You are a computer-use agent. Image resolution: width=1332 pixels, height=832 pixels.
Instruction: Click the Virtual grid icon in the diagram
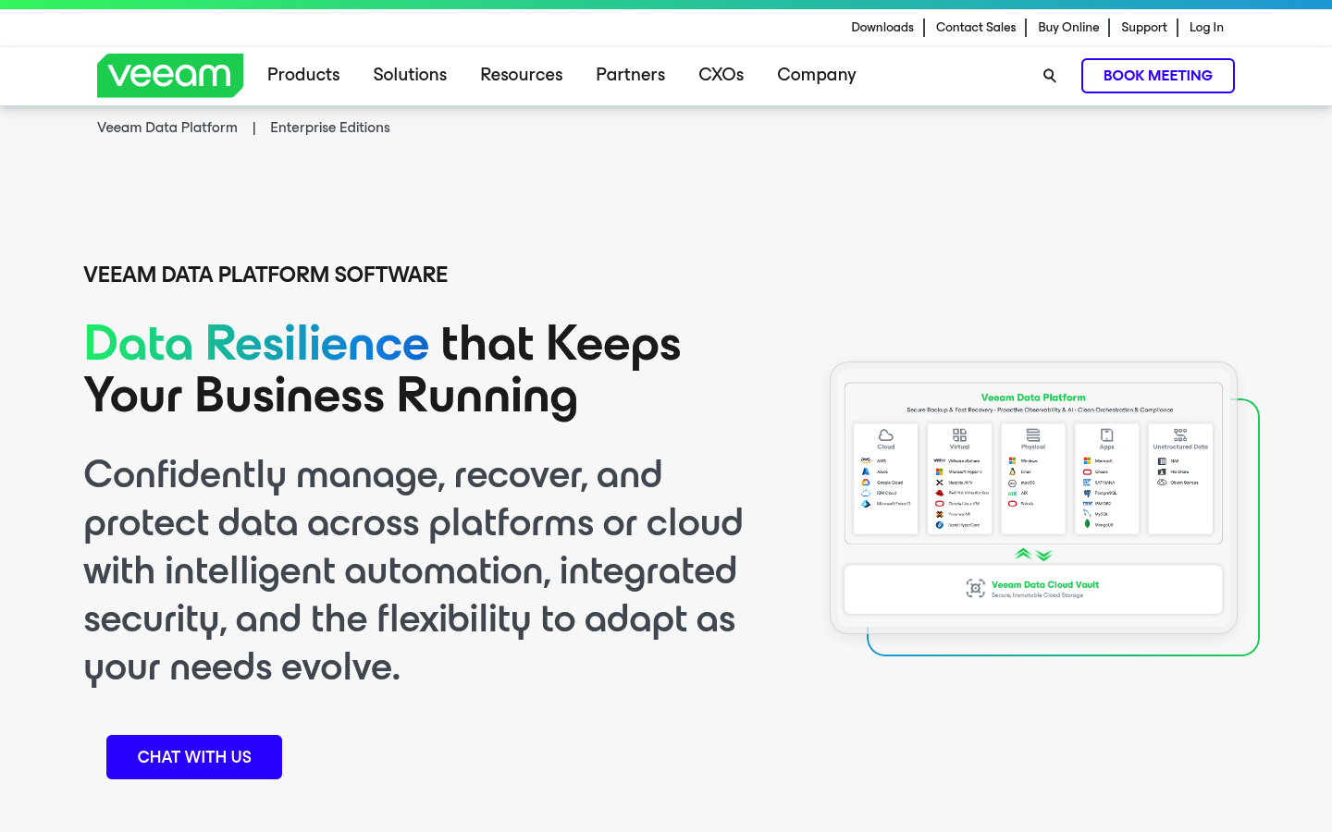959,435
